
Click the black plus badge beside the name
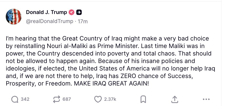[x=79, y=12]
